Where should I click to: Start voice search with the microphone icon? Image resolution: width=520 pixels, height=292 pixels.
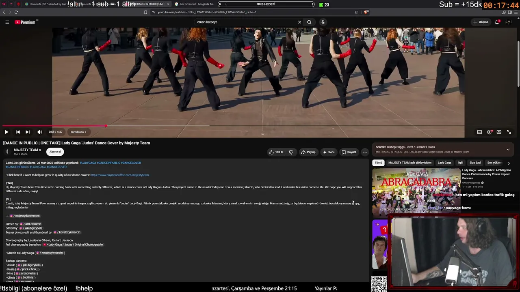point(323,22)
